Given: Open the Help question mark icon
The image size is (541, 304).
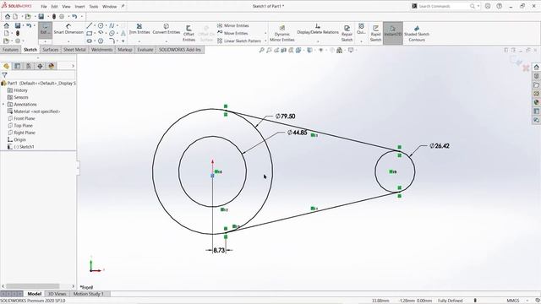Looking at the screenshot, I should 500,6.
